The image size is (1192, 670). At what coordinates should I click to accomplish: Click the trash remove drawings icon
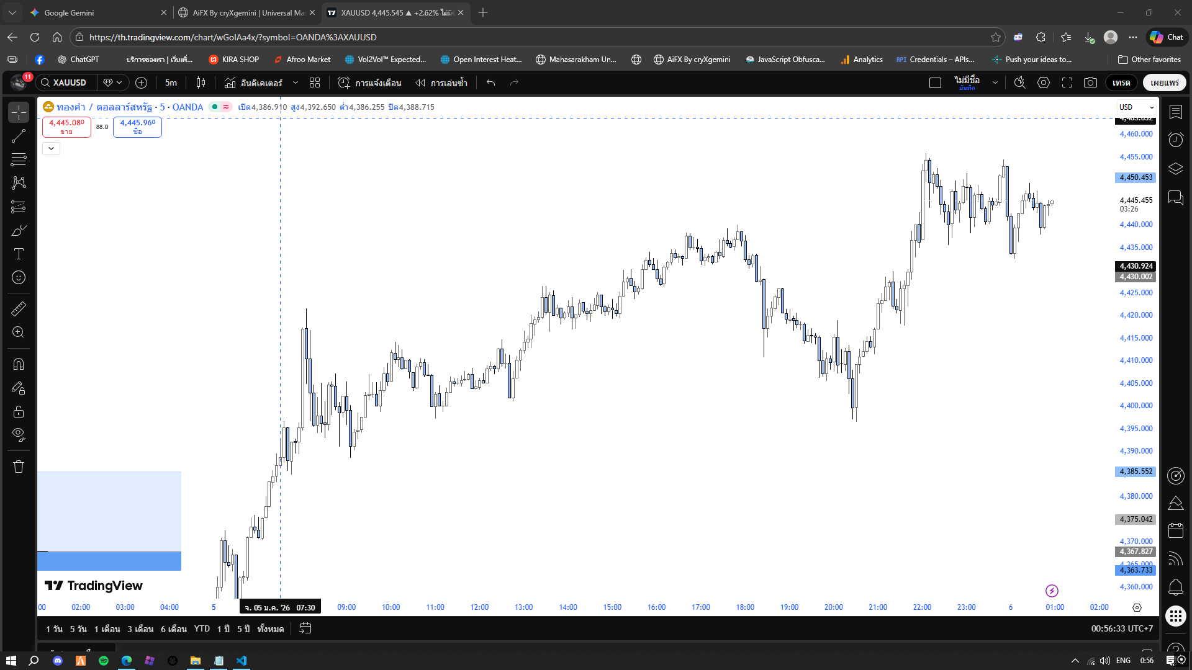click(19, 467)
